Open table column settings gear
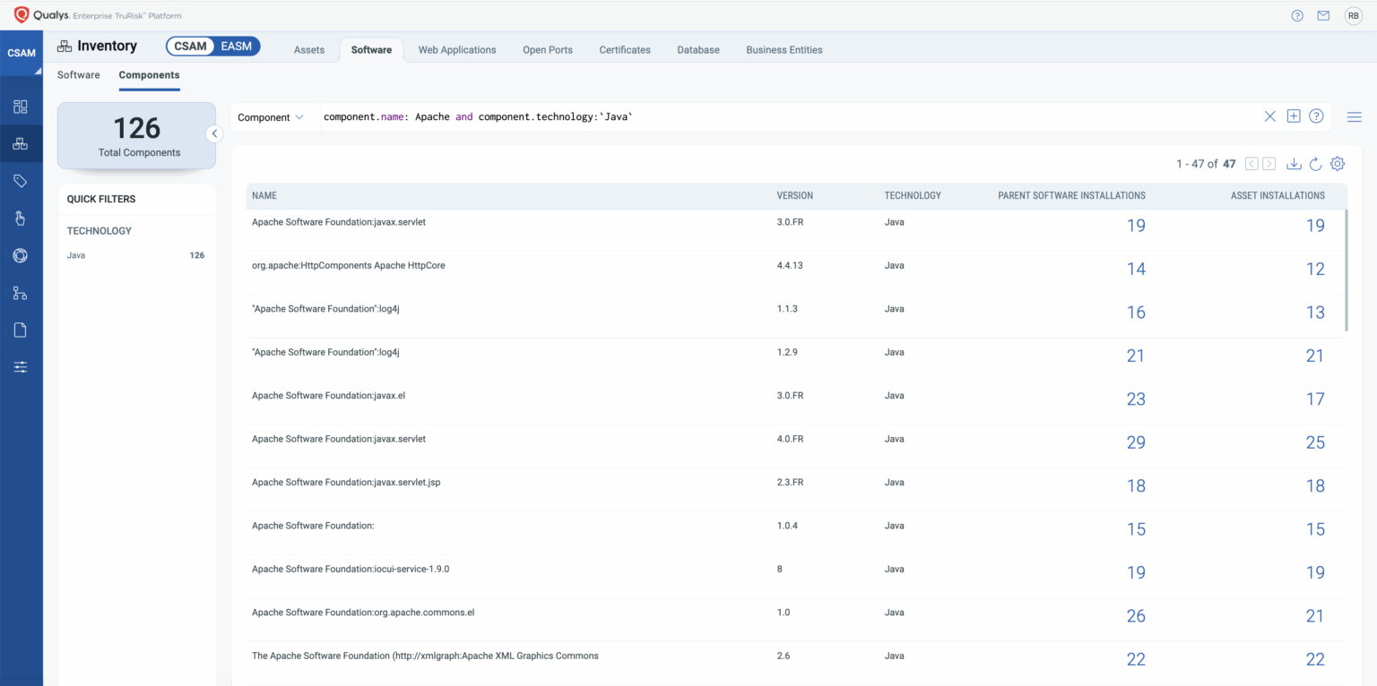This screenshot has height=686, width=1377. coord(1338,164)
